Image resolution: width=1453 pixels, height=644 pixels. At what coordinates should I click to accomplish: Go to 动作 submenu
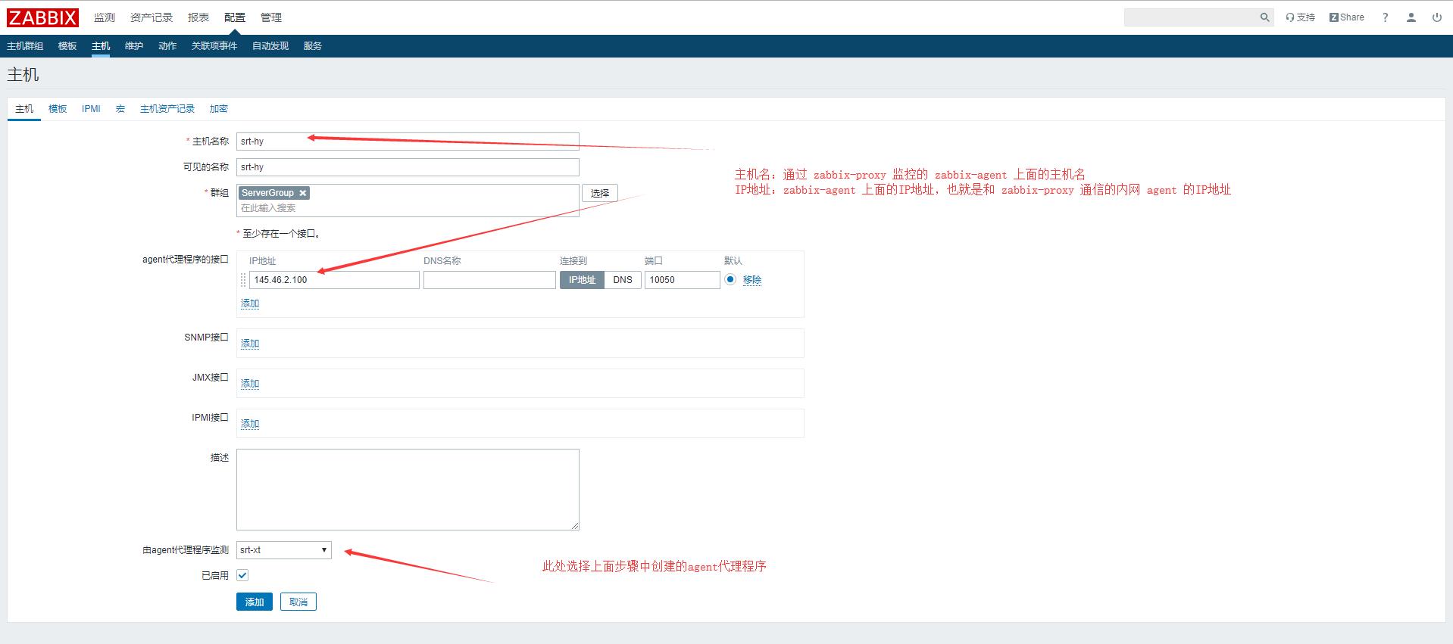pyautogui.click(x=167, y=46)
